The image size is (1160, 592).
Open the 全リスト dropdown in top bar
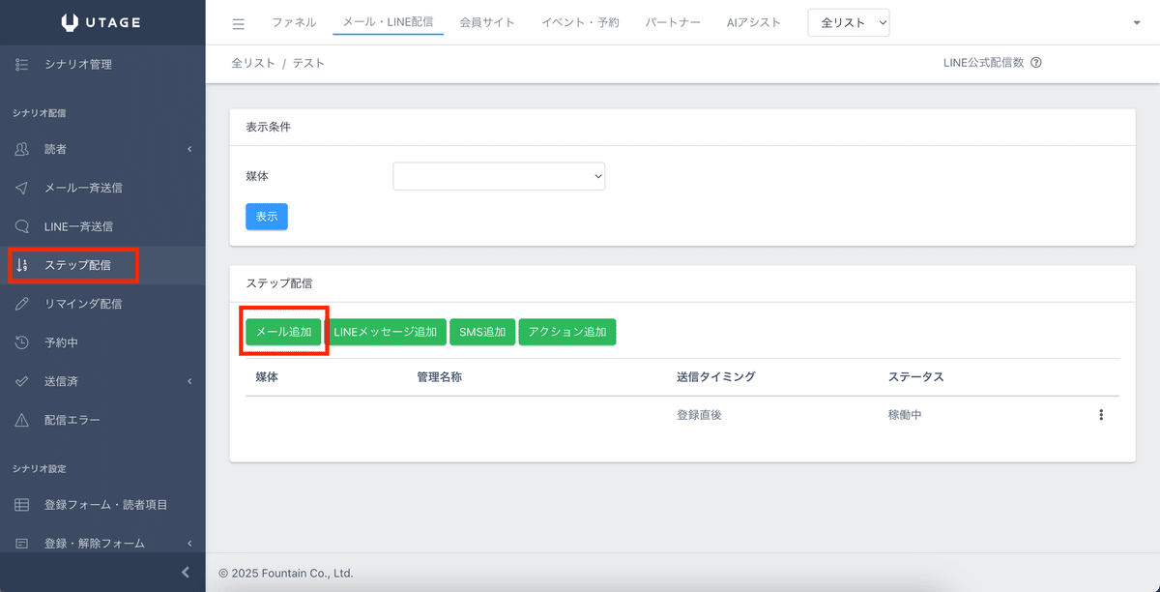[x=848, y=21]
